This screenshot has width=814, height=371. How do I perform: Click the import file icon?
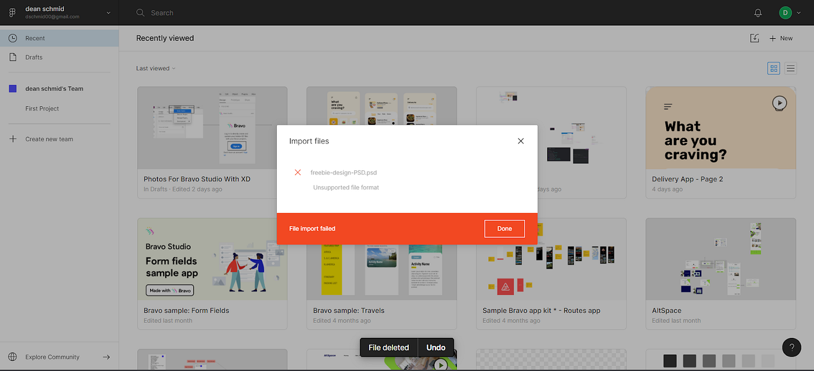[x=754, y=38]
